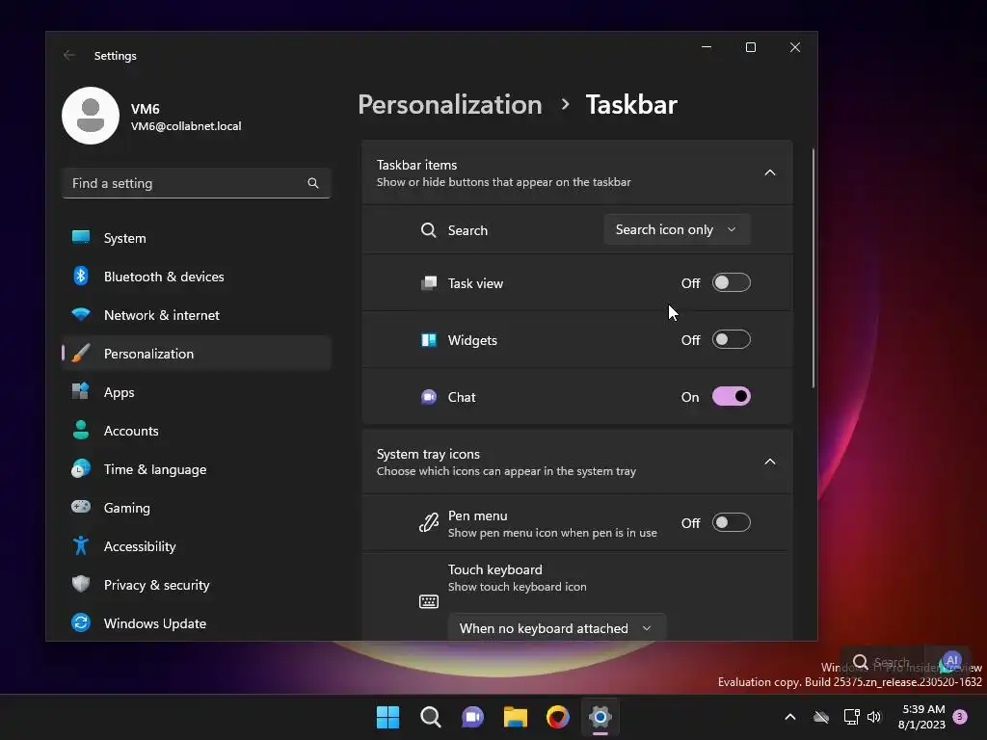Open taskbar Search magnifier
987x740 pixels.
[431, 717]
